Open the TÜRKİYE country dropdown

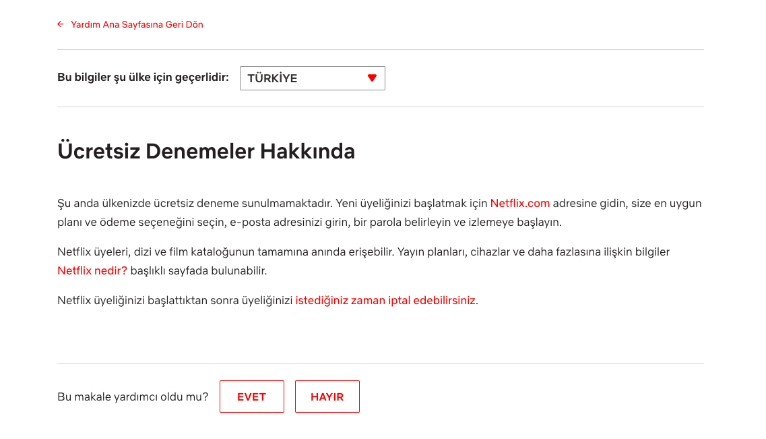[x=312, y=78]
